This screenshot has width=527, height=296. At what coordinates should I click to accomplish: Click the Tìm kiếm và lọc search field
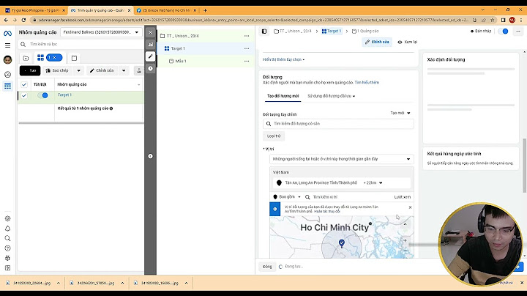point(81,44)
